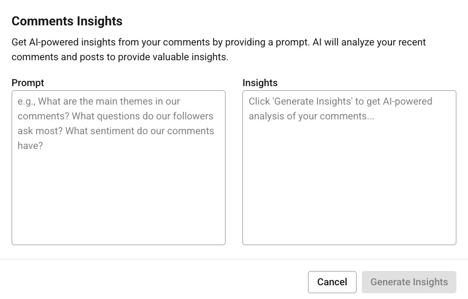Click the second line of the description paragraph
Screen dimensions: 468x299
[120, 57]
